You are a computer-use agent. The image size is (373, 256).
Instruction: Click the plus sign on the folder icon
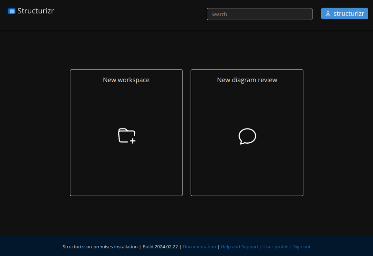(x=133, y=141)
